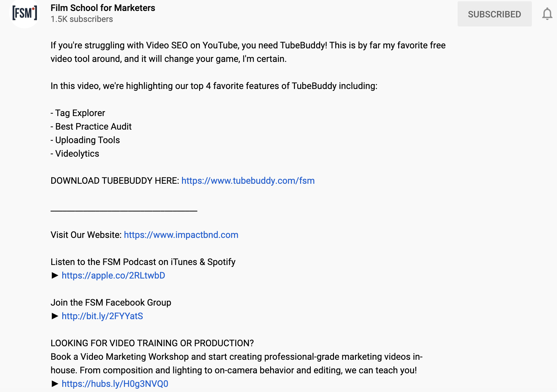
Task: Click the arrow before the hubs.ly link
Action: (55, 384)
